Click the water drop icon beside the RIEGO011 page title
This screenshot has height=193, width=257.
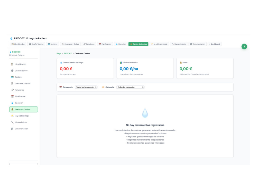tap(11, 38)
